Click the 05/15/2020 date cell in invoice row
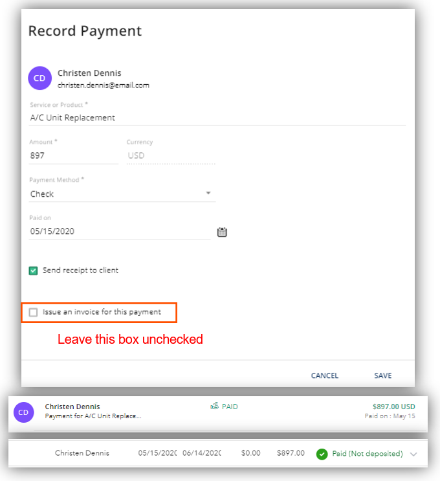 pos(157,453)
